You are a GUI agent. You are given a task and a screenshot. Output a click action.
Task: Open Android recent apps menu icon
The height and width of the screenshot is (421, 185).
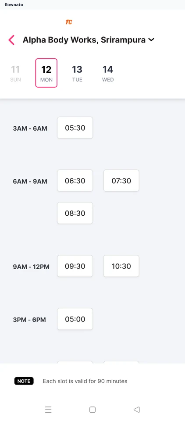(48, 410)
